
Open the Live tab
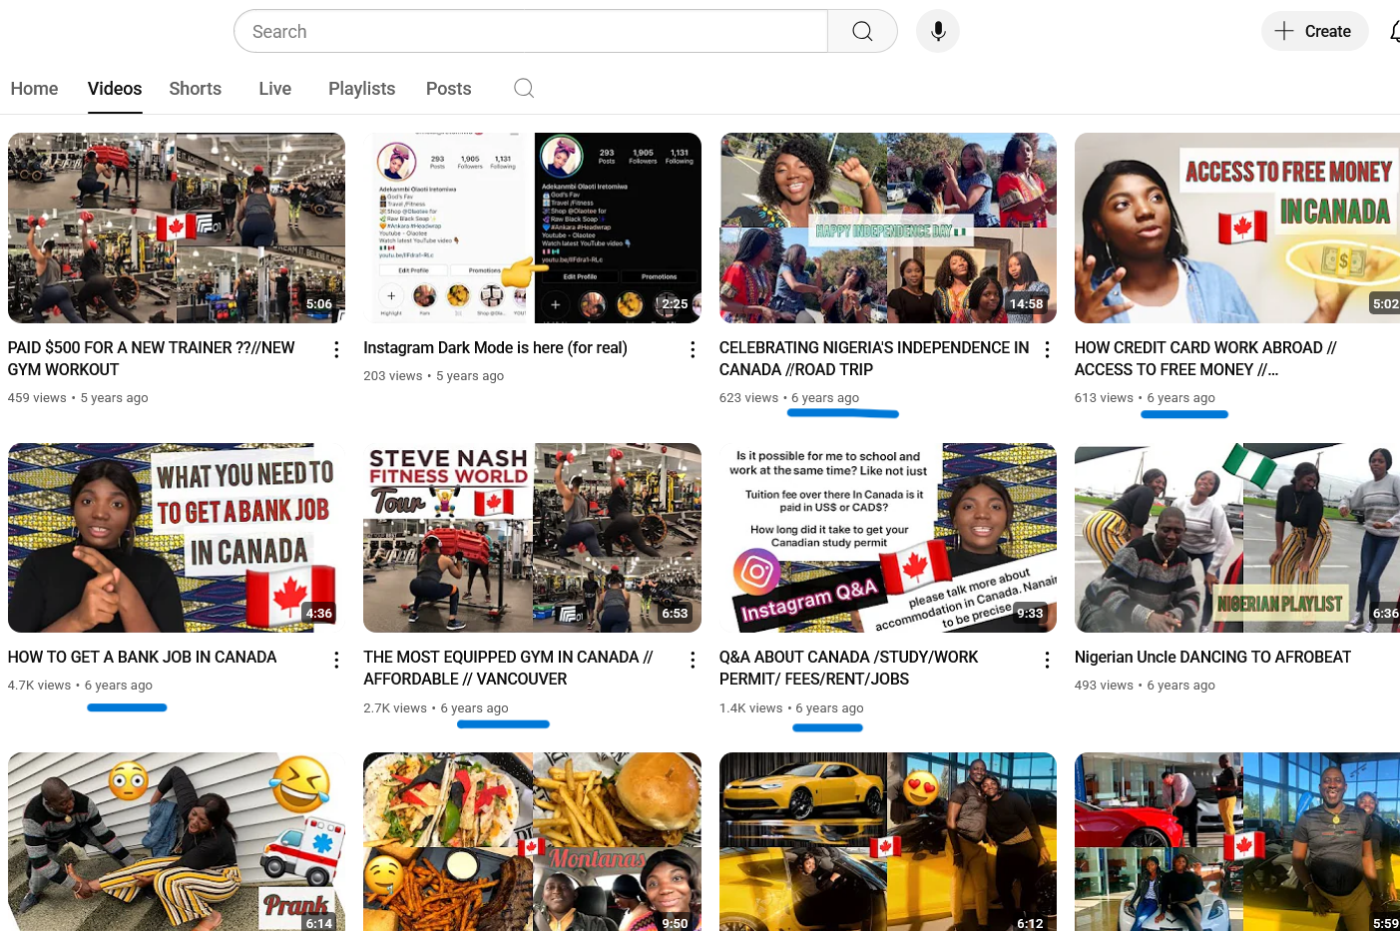[x=274, y=89]
